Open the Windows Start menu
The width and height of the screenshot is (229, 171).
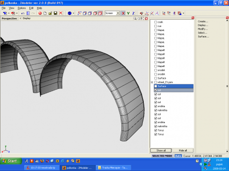pyautogui.click(x=11, y=161)
